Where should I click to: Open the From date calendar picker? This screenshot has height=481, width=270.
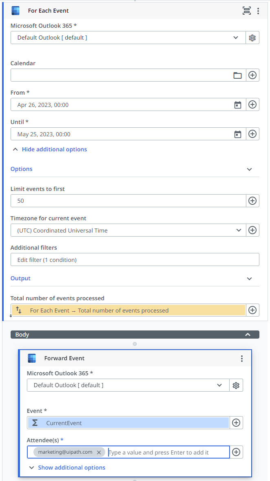tap(237, 104)
